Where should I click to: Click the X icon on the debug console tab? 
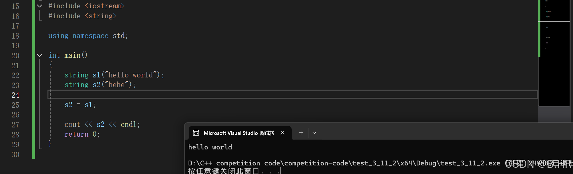click(282, 133)
